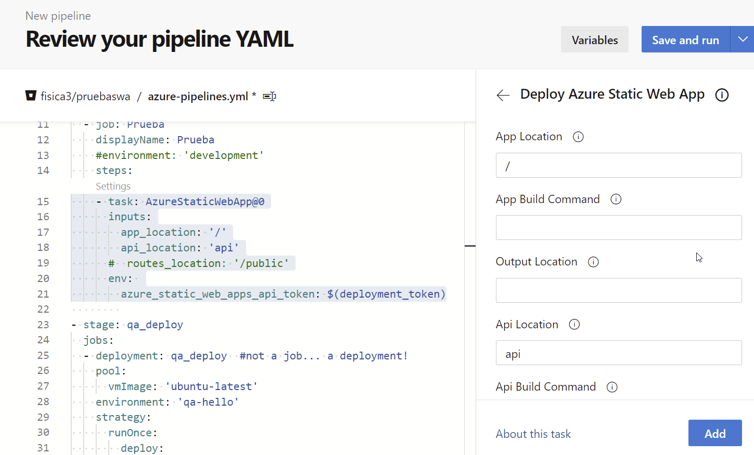
Task: Focus the App Build Command input field
Action: (619, 228)
